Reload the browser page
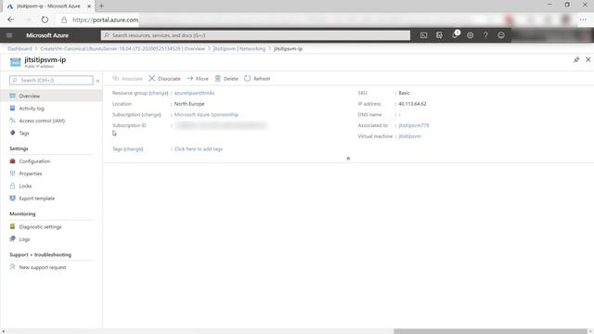 pos(45,19)
